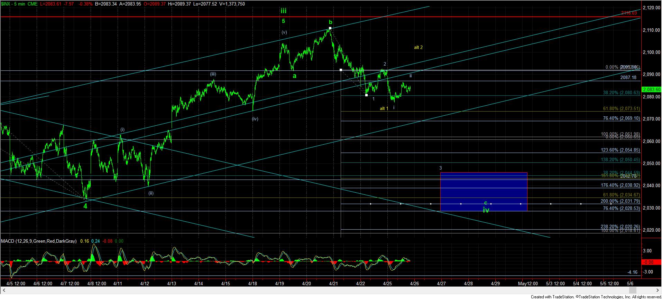Select the red 2116.03 resistance label
The width and height of the screenshot is (662, 299).
coord(628,13)
